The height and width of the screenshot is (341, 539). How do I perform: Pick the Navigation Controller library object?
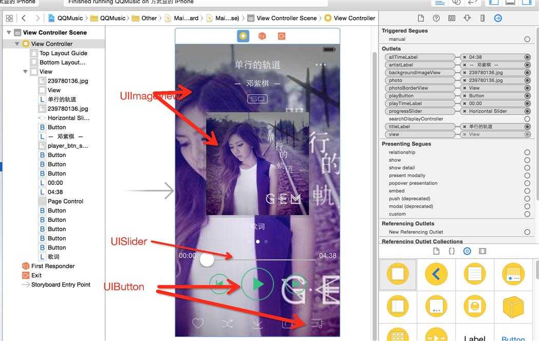click(x=436, y=274)
